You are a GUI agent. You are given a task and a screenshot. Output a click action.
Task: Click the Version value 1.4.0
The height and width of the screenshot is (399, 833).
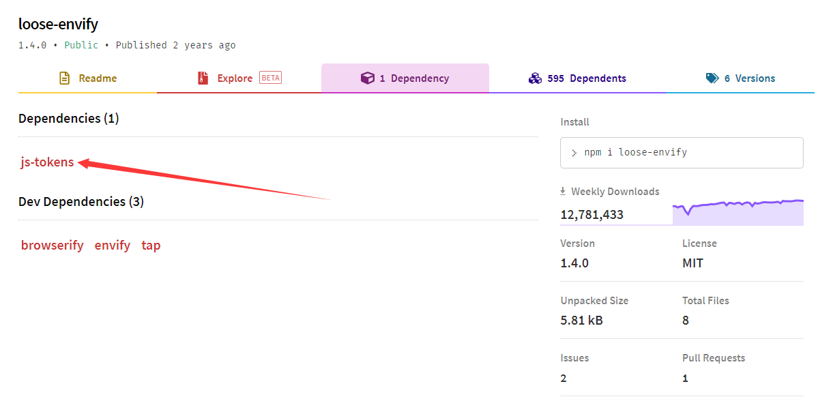point(574,263)
